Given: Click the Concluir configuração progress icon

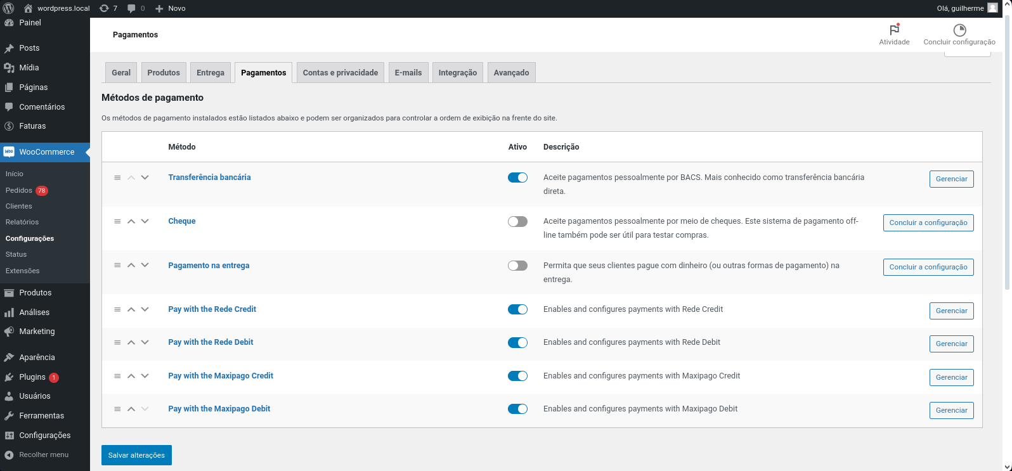Looking at the screenshot, I should coord(959,30).
